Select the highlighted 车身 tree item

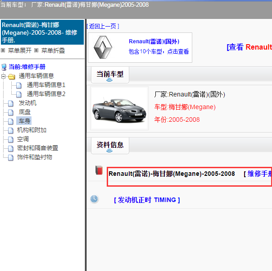(x=24, y=121)
